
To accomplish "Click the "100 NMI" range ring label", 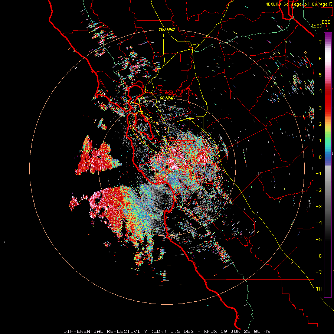I will tap(167, 29).
